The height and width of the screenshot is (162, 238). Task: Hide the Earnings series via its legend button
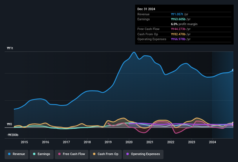coord(42,154)
